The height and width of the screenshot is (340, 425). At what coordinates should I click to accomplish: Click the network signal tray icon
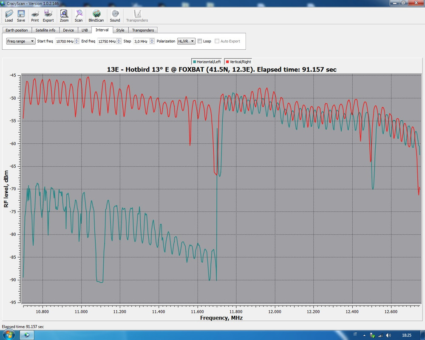pyautogui.click(x=380, y=335)
